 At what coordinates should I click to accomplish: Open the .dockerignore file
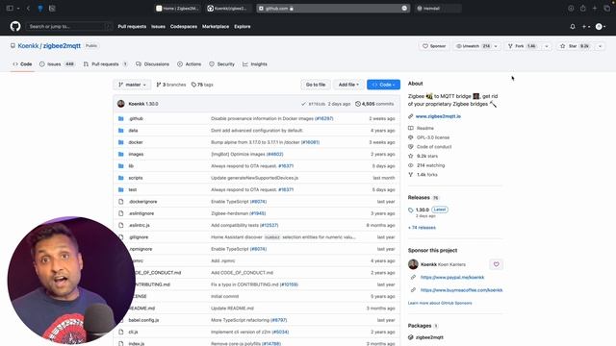point(143,202)
